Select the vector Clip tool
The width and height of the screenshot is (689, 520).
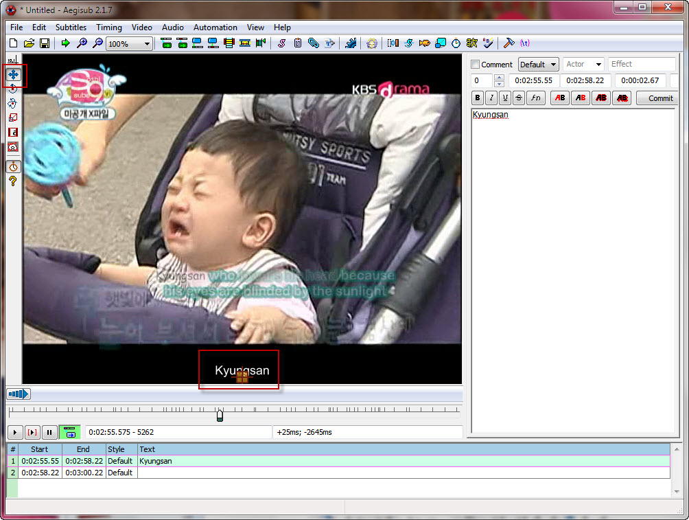13,146
